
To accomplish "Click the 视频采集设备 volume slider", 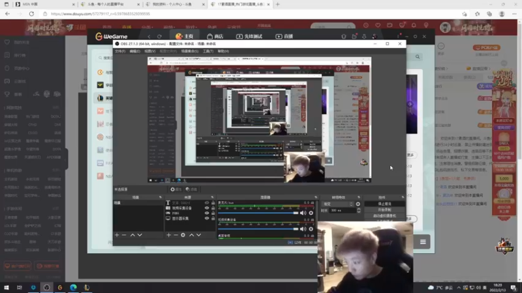I will [258, 229].
